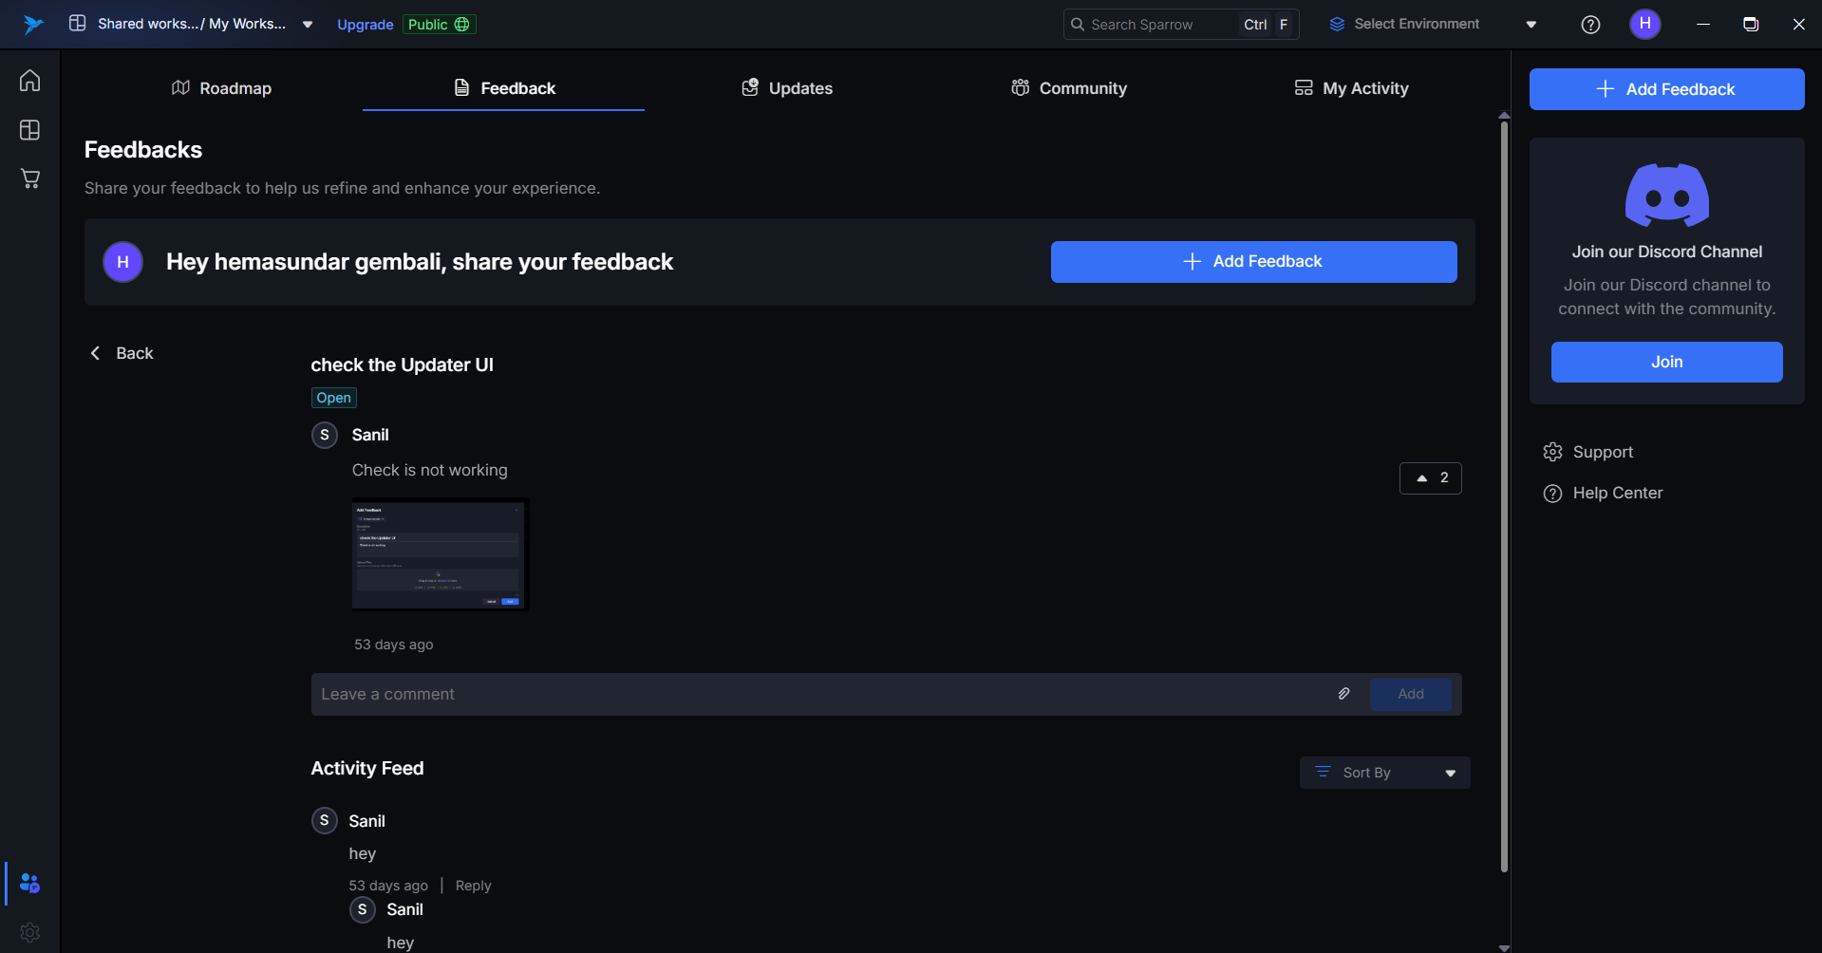Open the Home icon in left sidebar

click(x=29, y=81)
